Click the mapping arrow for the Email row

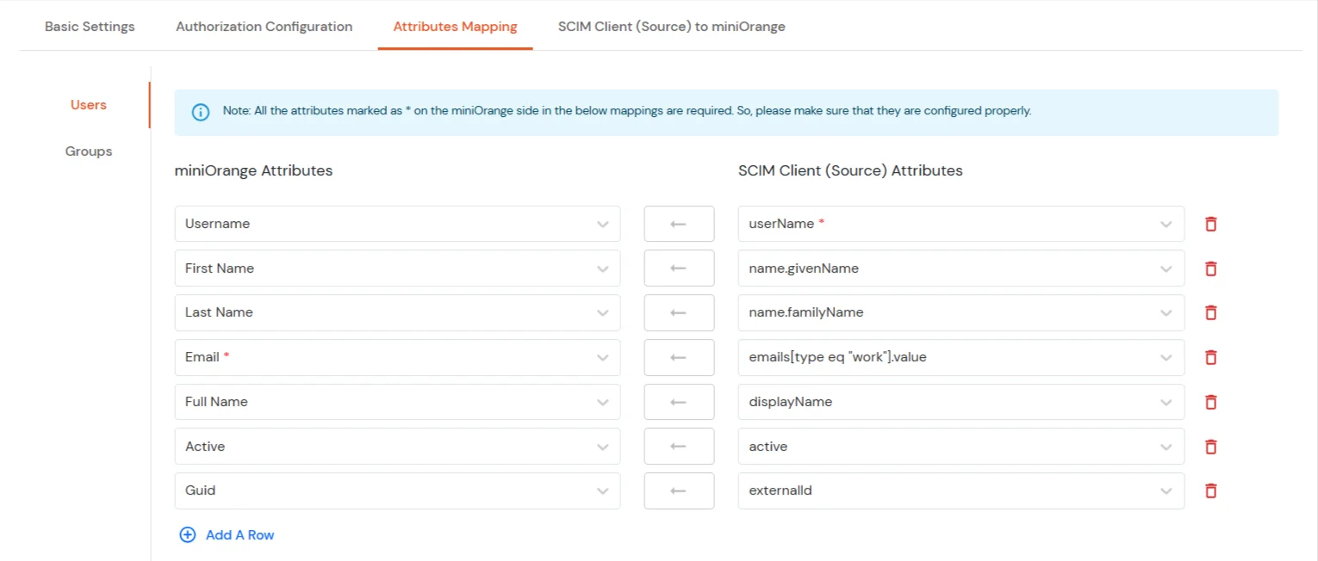[x=679, y=357]
